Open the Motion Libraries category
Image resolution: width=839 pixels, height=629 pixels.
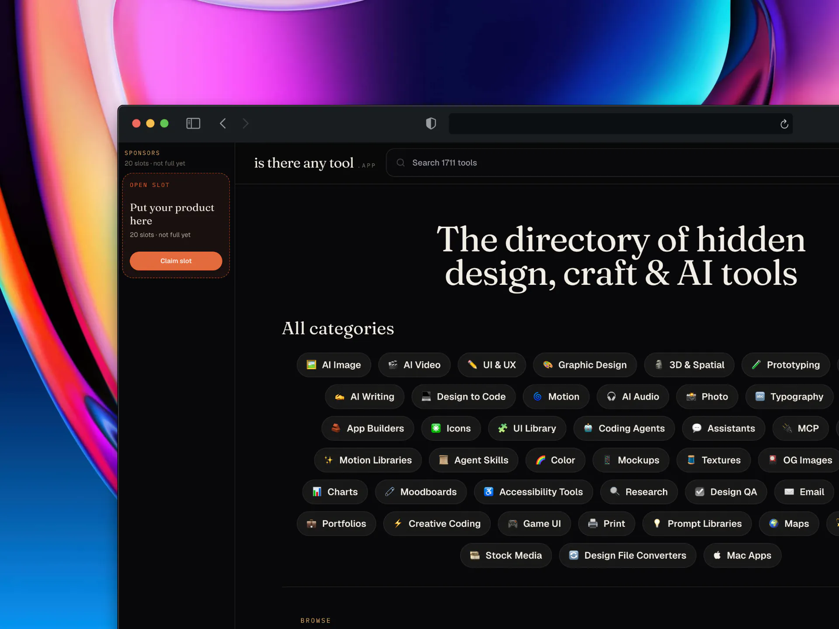(368, 460)
